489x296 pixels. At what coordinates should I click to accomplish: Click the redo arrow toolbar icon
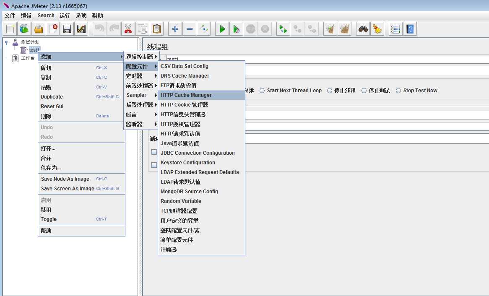click(114, 29)
